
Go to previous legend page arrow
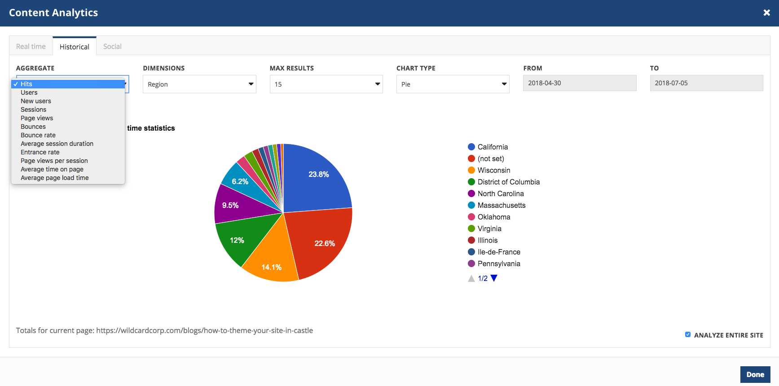coord(471,278)
